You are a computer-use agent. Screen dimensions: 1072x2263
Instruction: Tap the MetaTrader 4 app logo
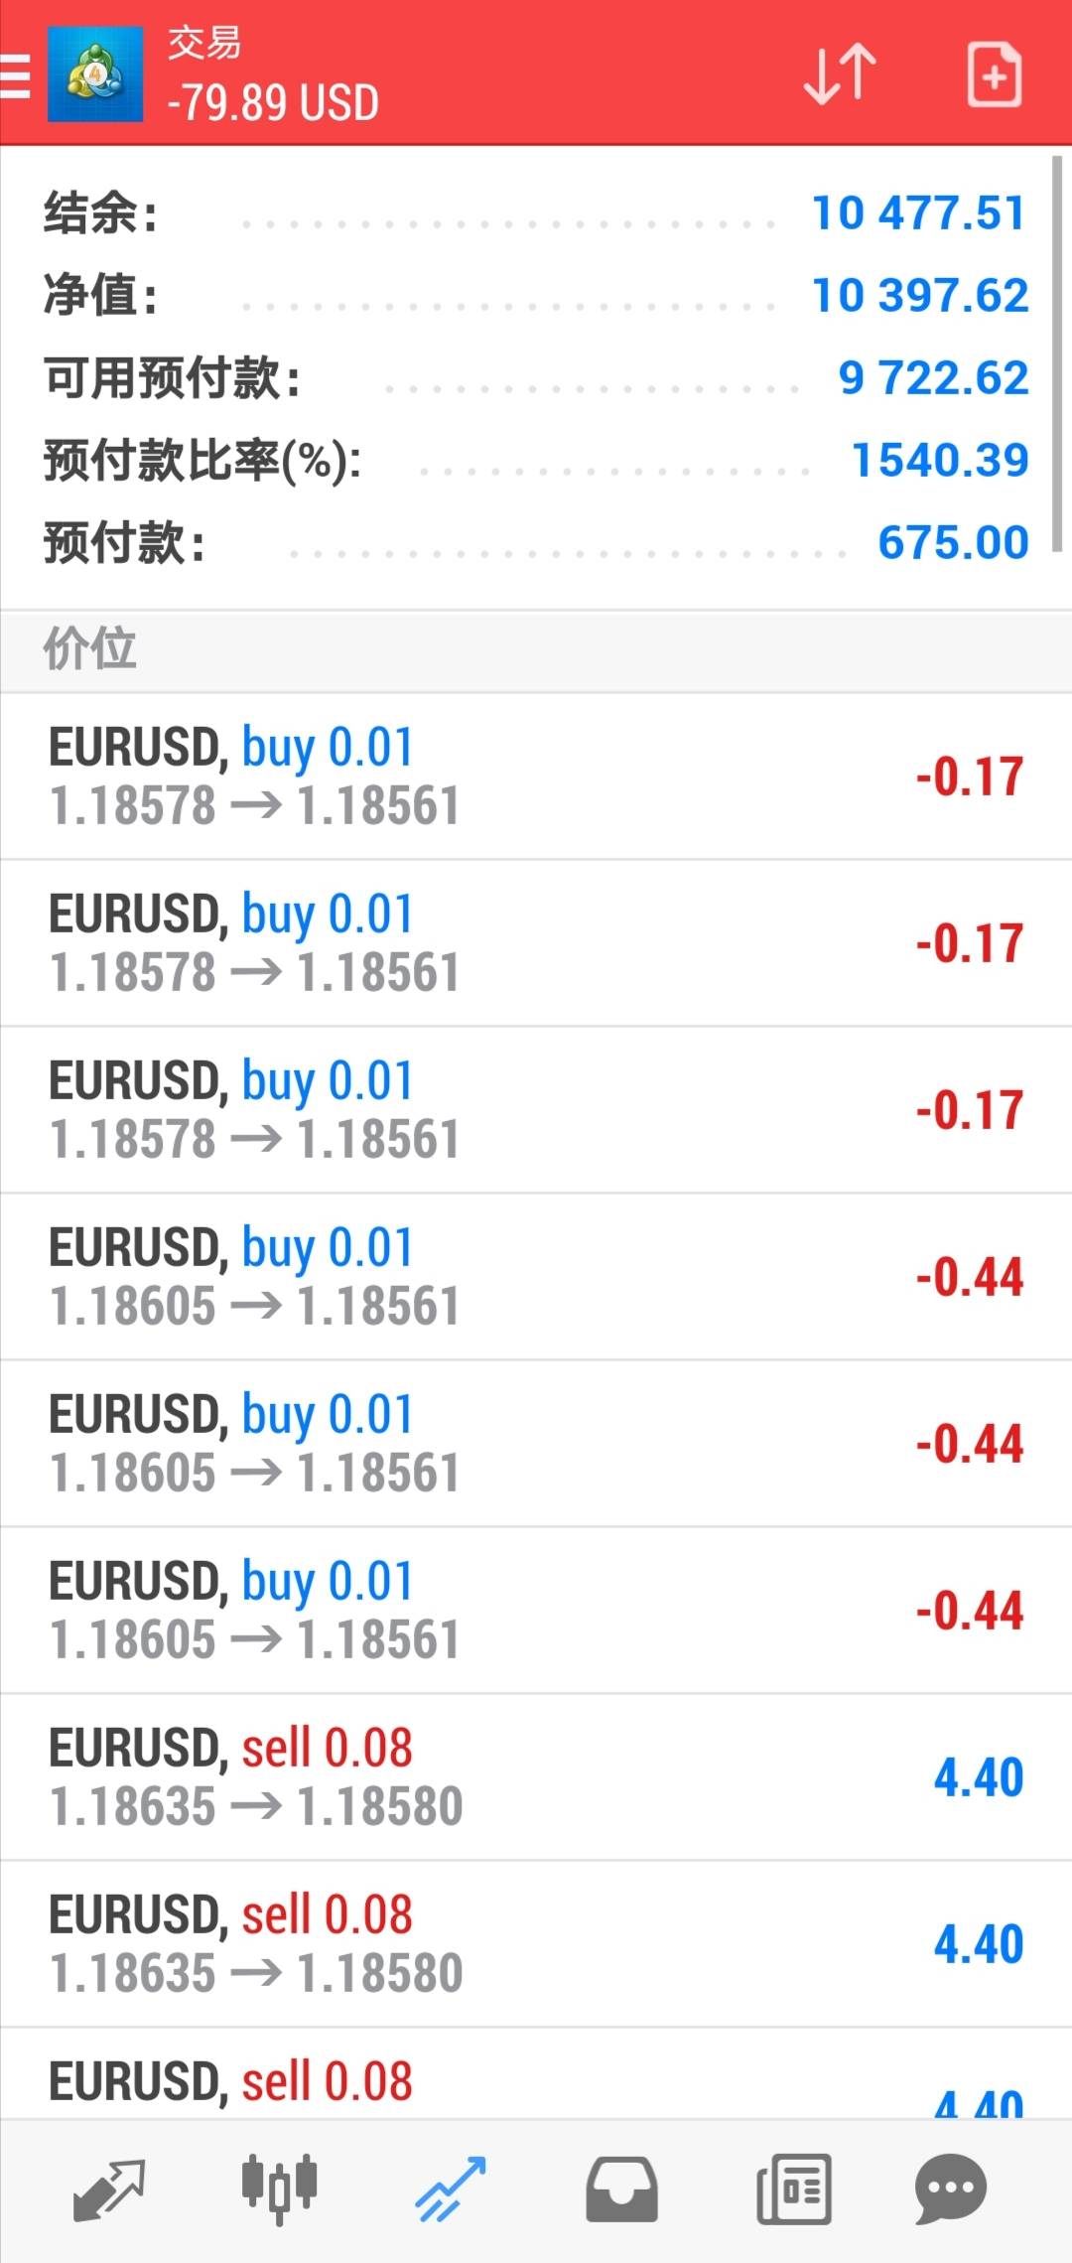point(95,75)
